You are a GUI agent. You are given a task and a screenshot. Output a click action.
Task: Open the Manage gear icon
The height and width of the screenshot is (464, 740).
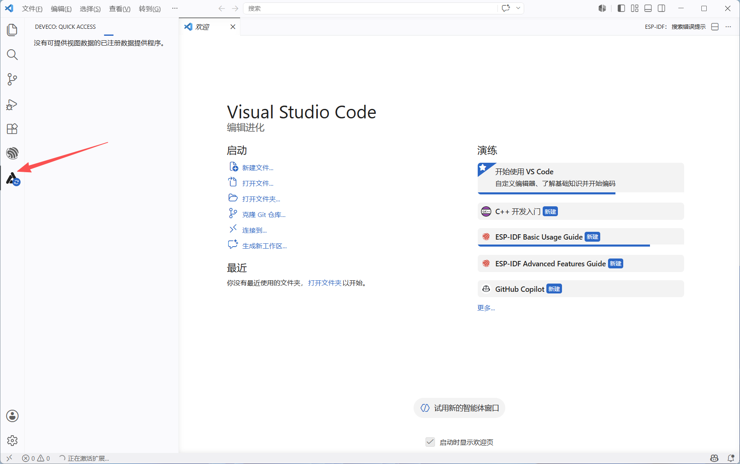[x=12, y=441]
